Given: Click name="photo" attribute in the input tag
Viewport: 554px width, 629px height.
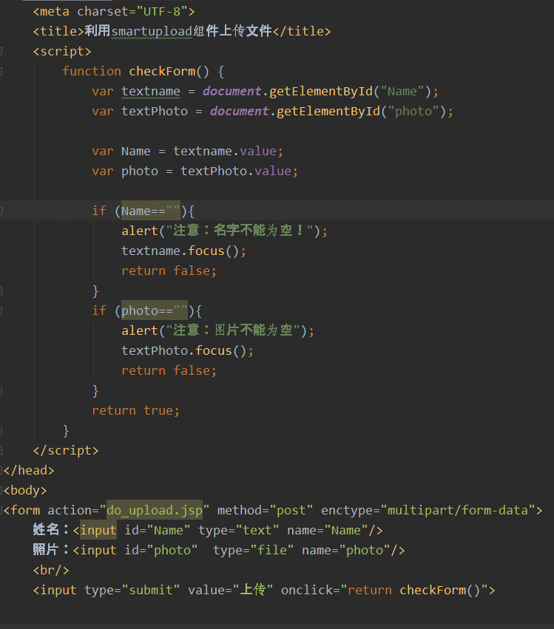Looking at the screenshot, I should point(346,550).
